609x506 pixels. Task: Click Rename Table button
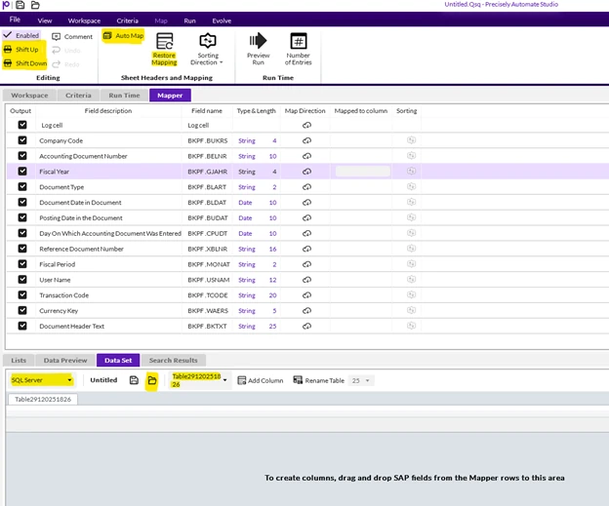(x=319, y=380)
